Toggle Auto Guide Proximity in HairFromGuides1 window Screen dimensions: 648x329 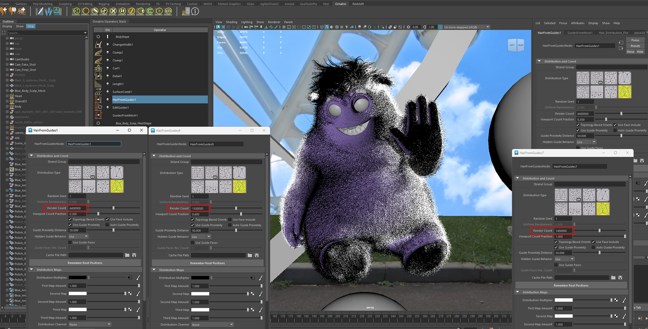pyautogui.click(x=107, y=225)
